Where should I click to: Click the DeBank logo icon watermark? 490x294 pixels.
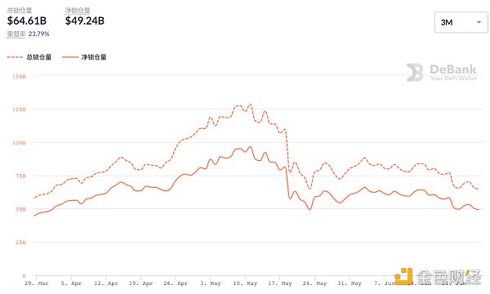point(415,73)
